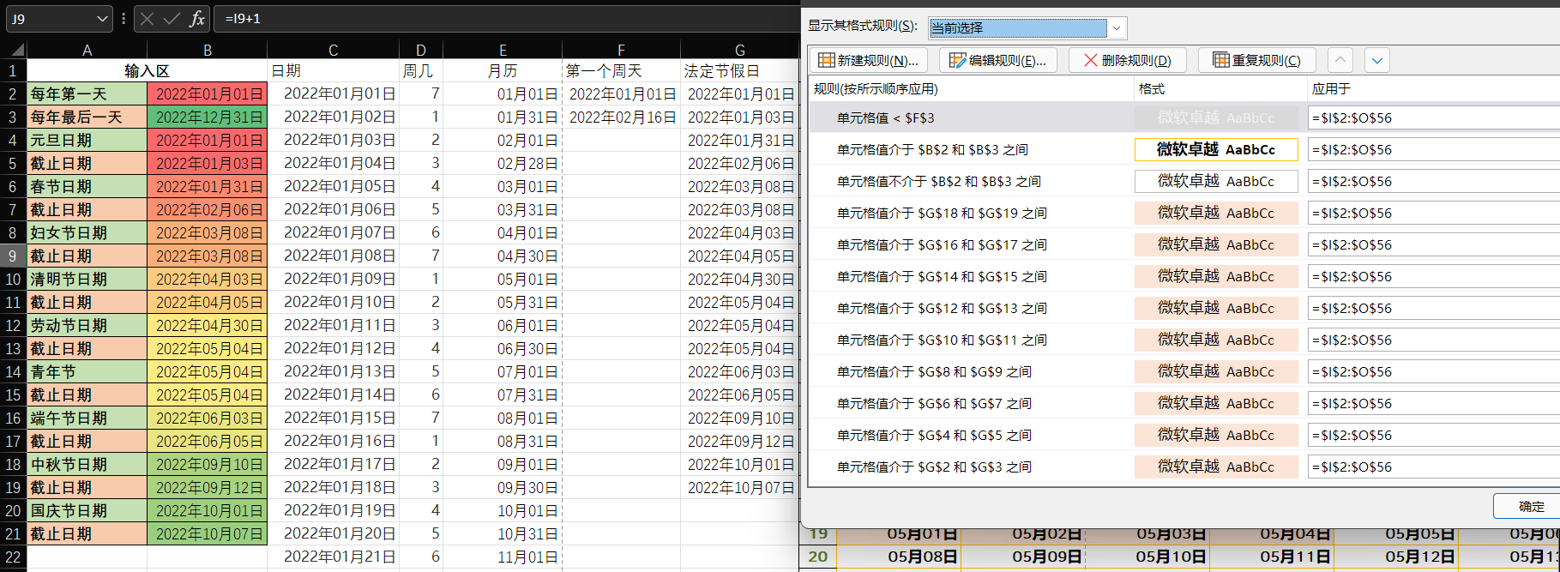Screen dimensions: 1560x572
Task: Click cell F3 showing 2022年02月16日
Action: click(x=621, y=117)
